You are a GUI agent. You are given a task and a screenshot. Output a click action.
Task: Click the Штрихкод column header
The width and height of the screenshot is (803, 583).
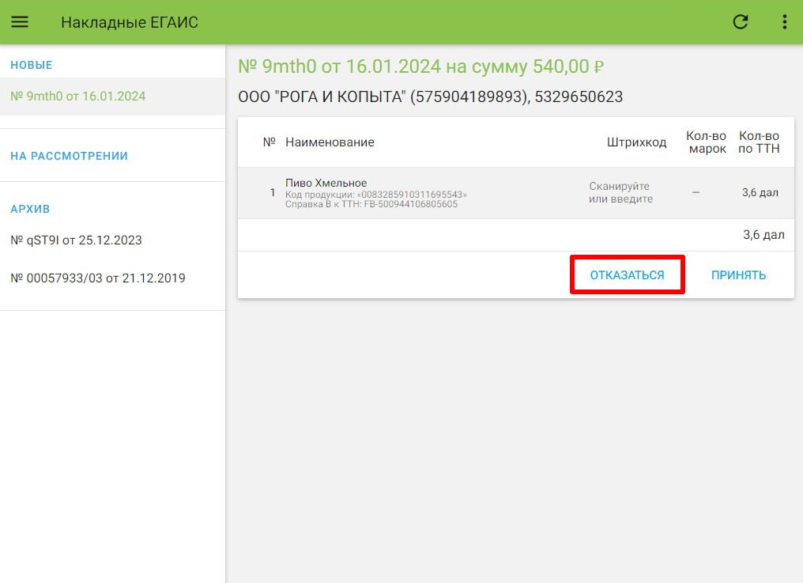click(636, 142)
